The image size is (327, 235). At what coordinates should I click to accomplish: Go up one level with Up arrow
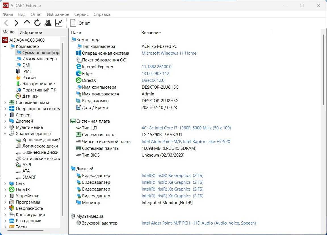pos(27,22)
